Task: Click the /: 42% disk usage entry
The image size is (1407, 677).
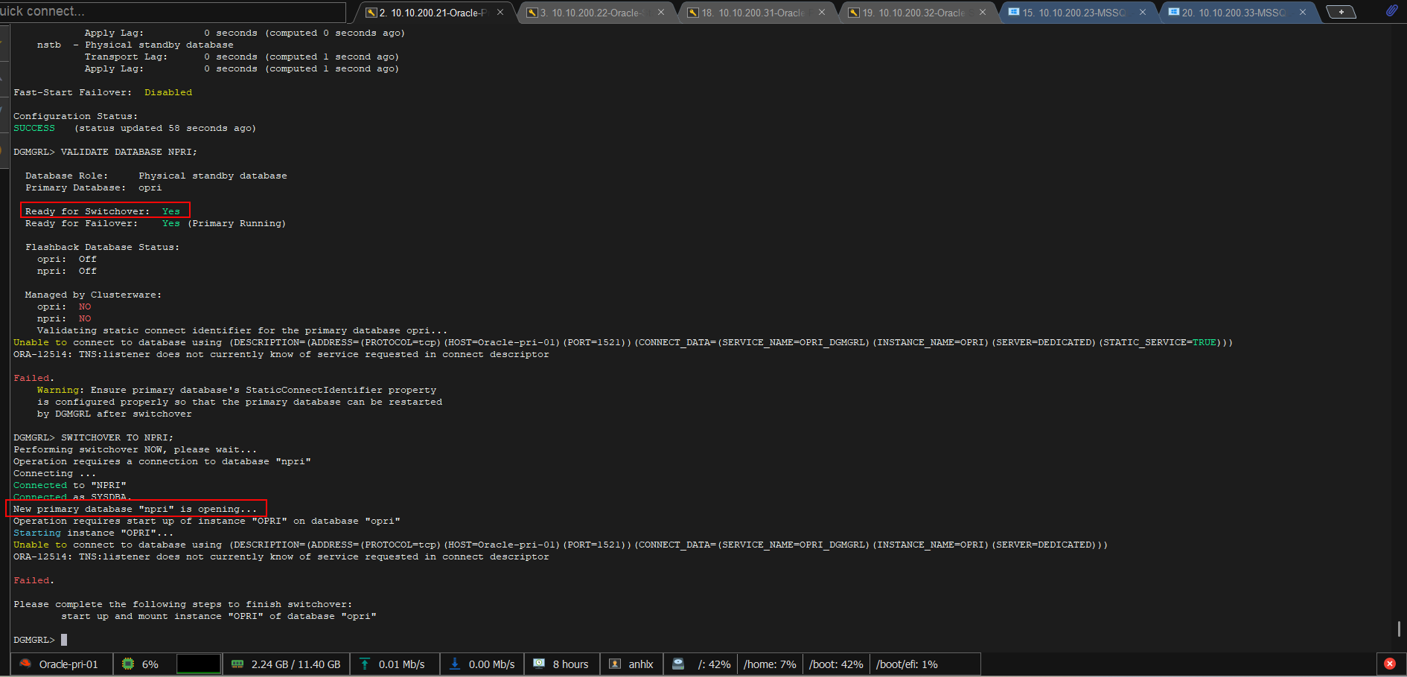Action: pos(714,664)
